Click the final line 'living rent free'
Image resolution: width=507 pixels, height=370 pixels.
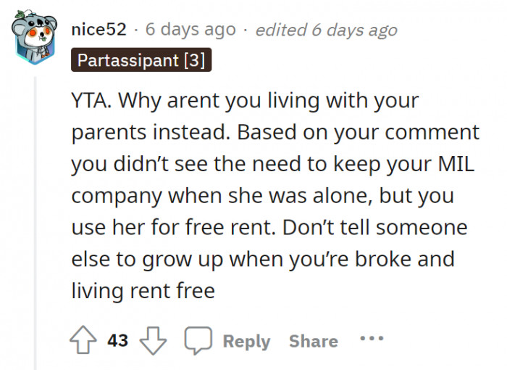click(143, 291)
